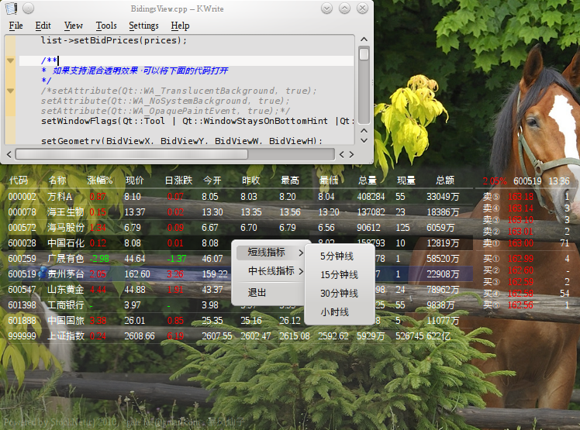Click the 买① price 162.99
The image size is (580, 430).
(520, 259)
